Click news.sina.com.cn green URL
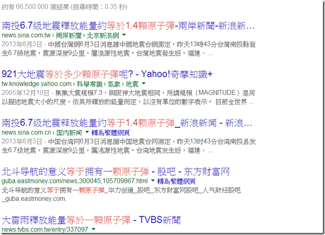 coord(26,133)
